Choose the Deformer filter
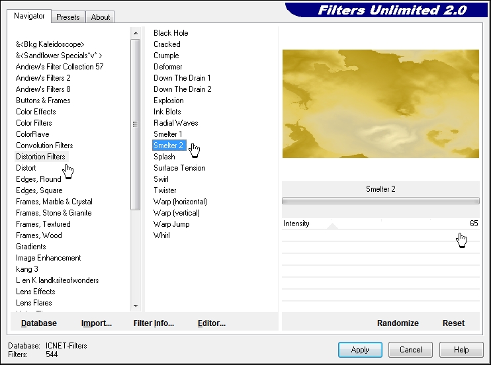This screenshot has width=491, height=365. pos(168,67)
